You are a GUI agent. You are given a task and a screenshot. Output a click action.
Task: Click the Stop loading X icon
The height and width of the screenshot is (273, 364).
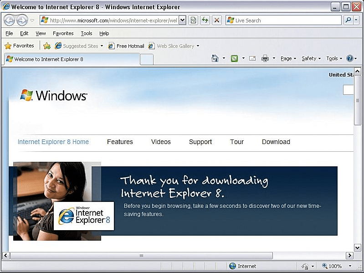point(217,20)
